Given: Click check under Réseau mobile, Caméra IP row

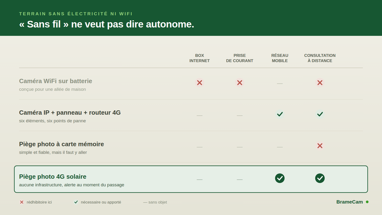Looking at the screenshot, I should tap(280, 114).
